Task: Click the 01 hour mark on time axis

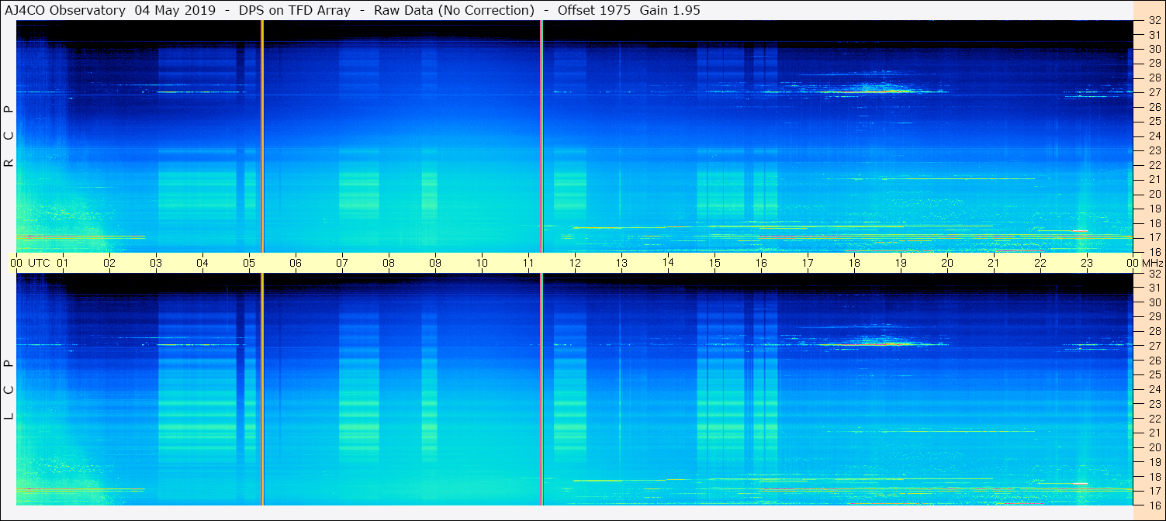Action: [x=63, y=263]
